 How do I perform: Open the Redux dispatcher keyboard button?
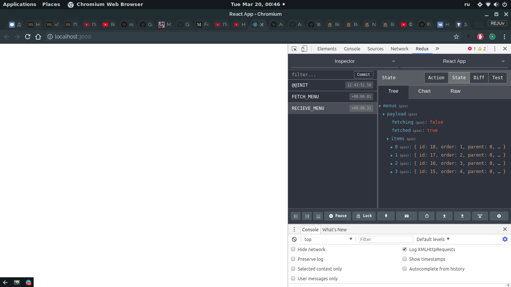coord(406,216)
